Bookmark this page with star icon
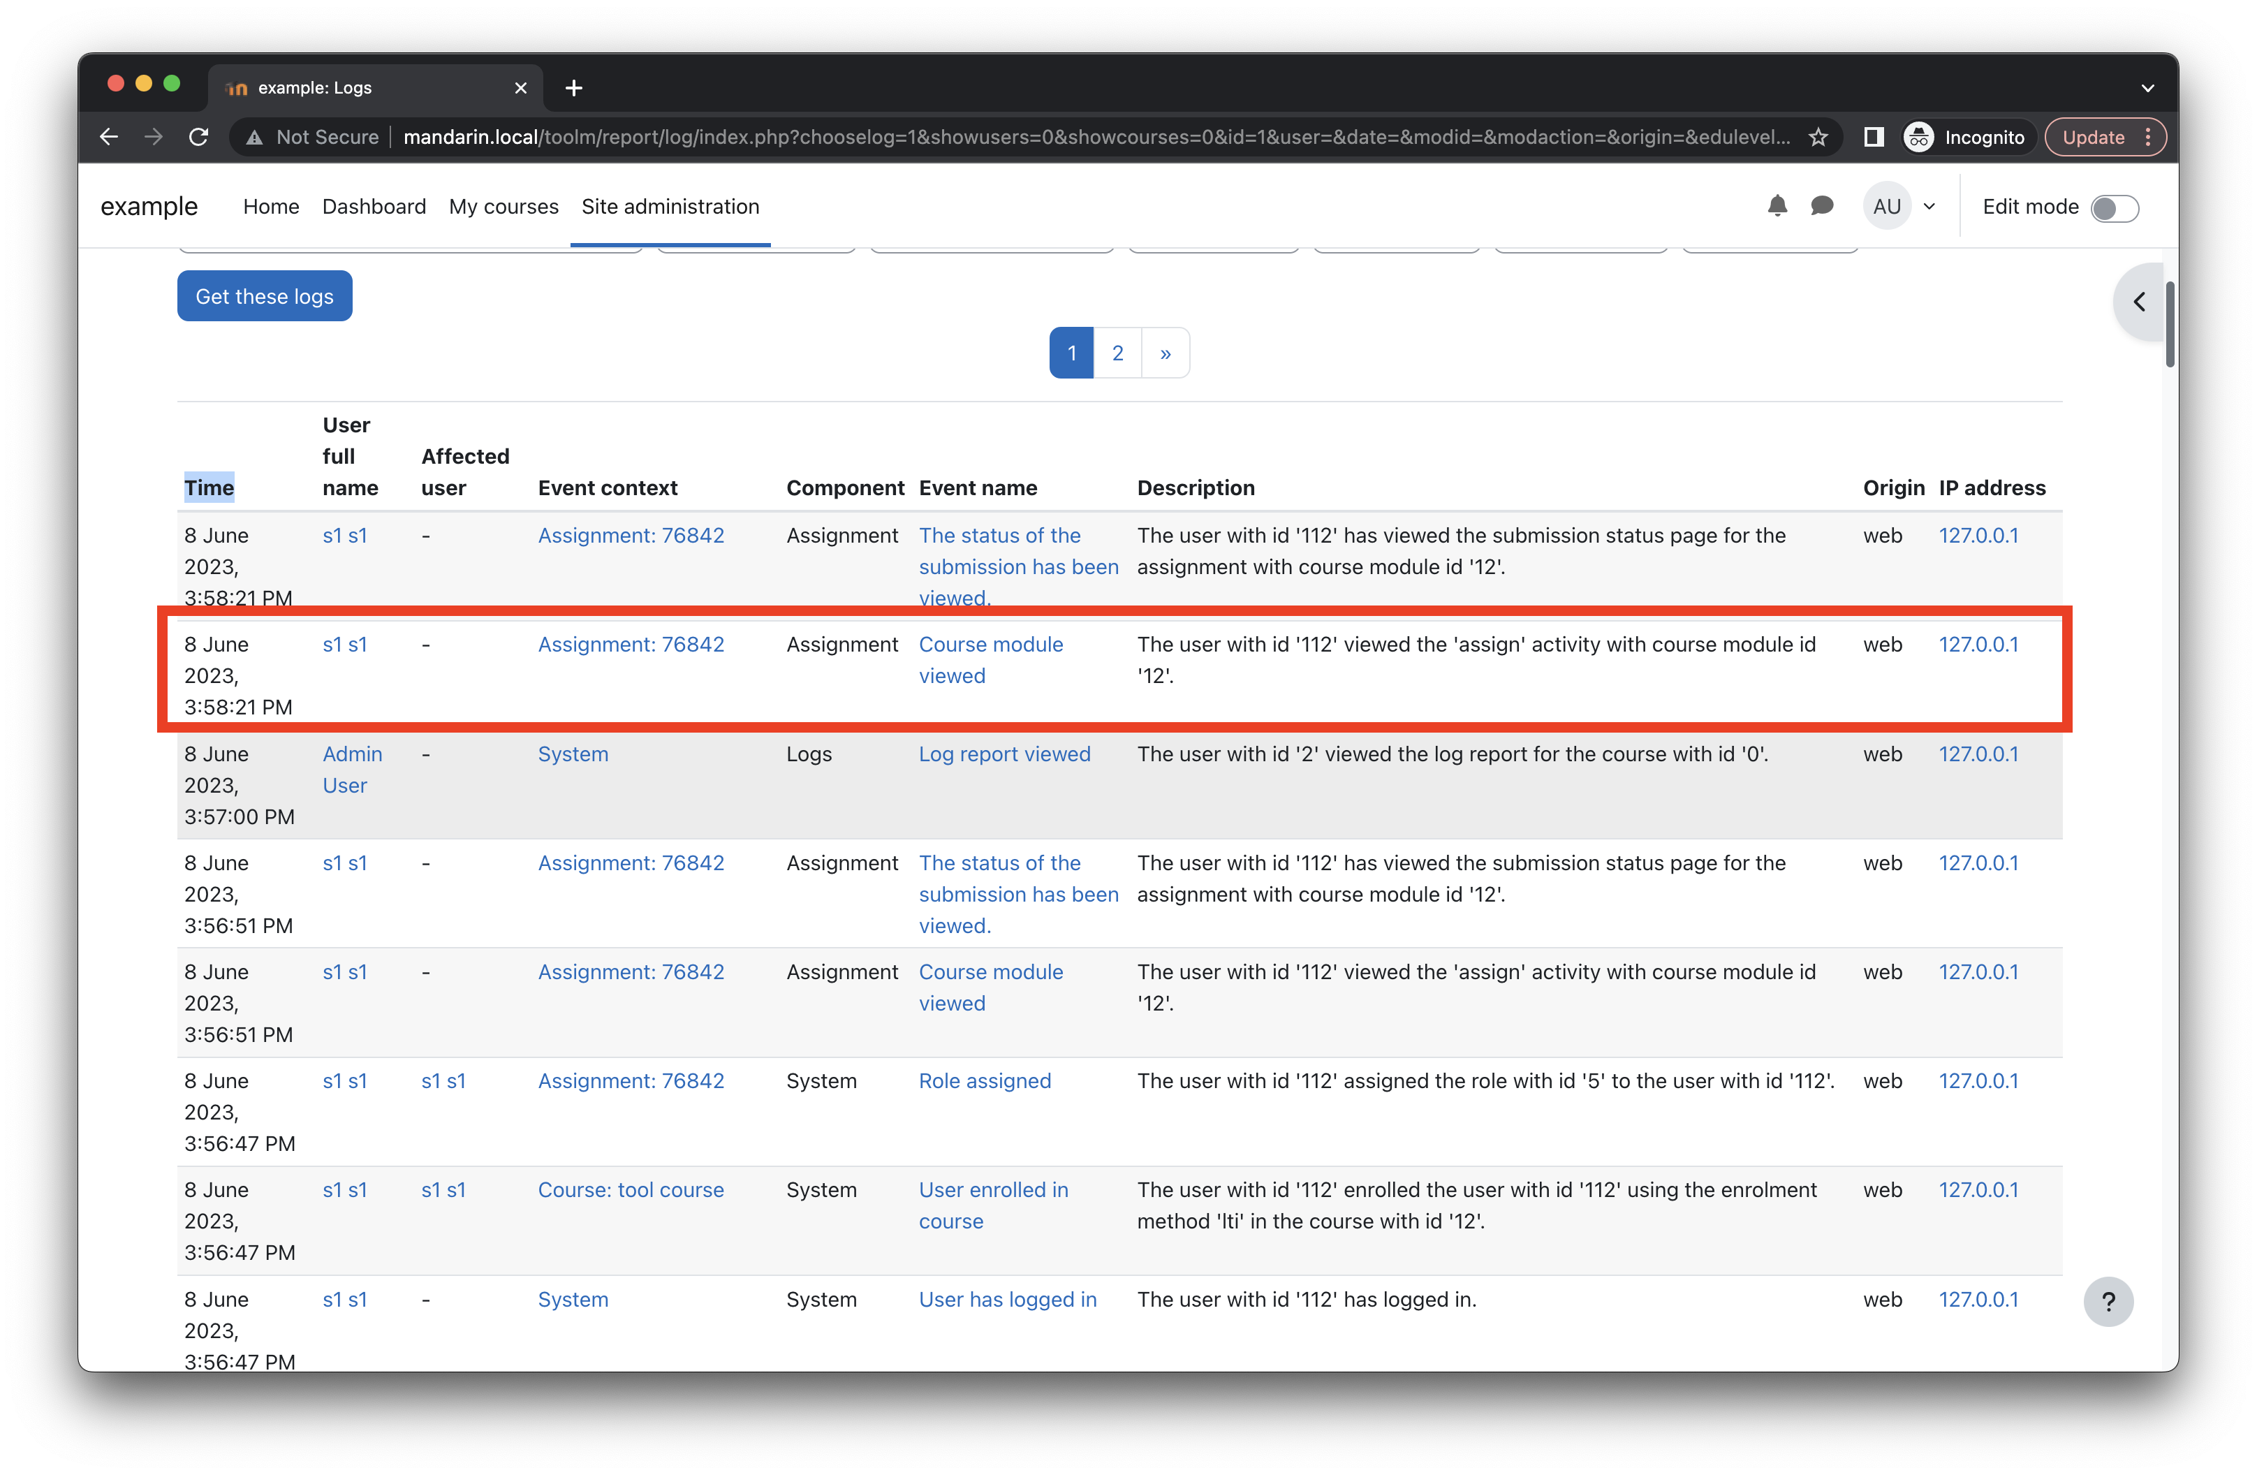 click(1817, 138)
